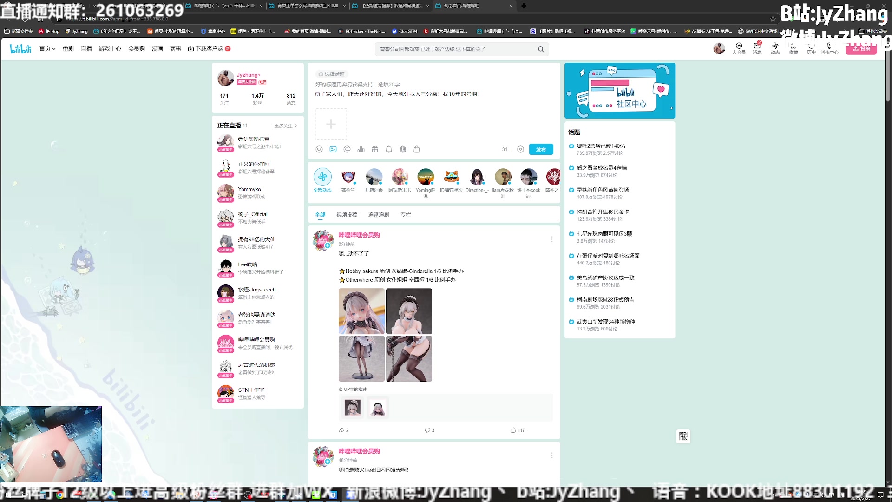The image size is (892, 502).
Task: Click the search magnifier icon
Action: 541,49
